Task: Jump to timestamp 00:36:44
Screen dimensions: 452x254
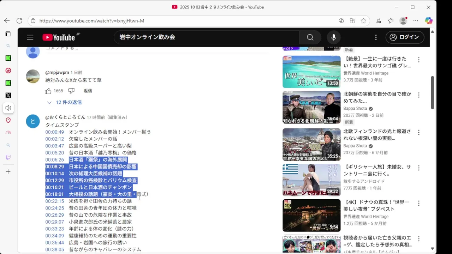Action: pyautogui.click(x=54, y=243)
